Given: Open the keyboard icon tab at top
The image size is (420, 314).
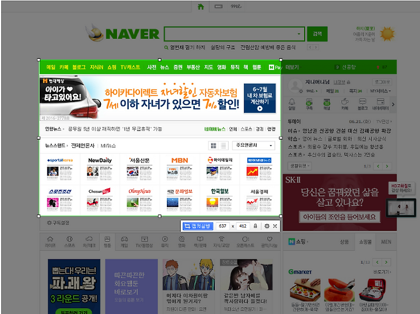Looking at the screenshot, I should coord(219,6).
